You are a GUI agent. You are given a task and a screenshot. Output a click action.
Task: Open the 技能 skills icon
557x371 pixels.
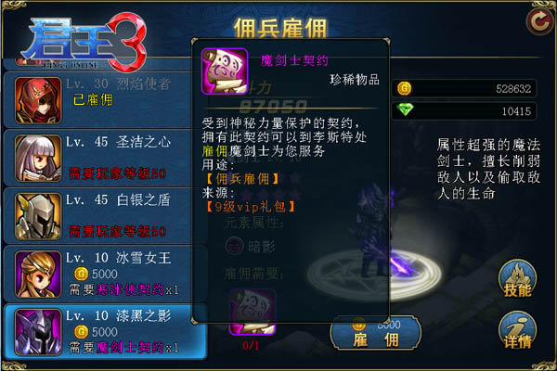pyautogui.click(x=517, y=279)
